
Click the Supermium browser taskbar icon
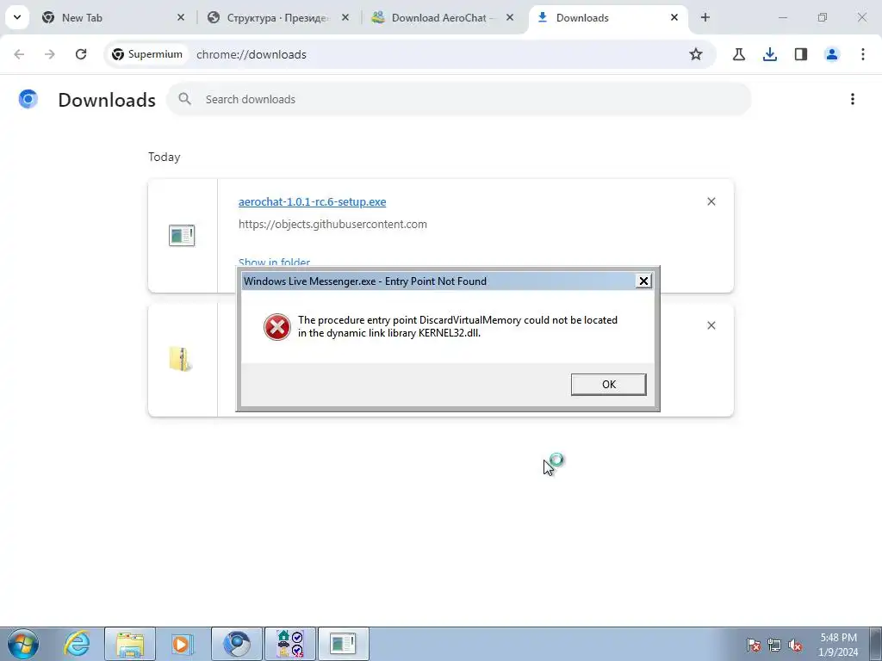pos(237,644)
